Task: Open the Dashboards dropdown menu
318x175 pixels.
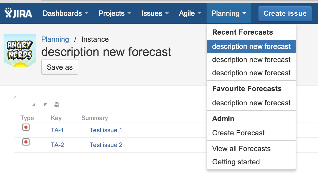Action: [65, 13]
